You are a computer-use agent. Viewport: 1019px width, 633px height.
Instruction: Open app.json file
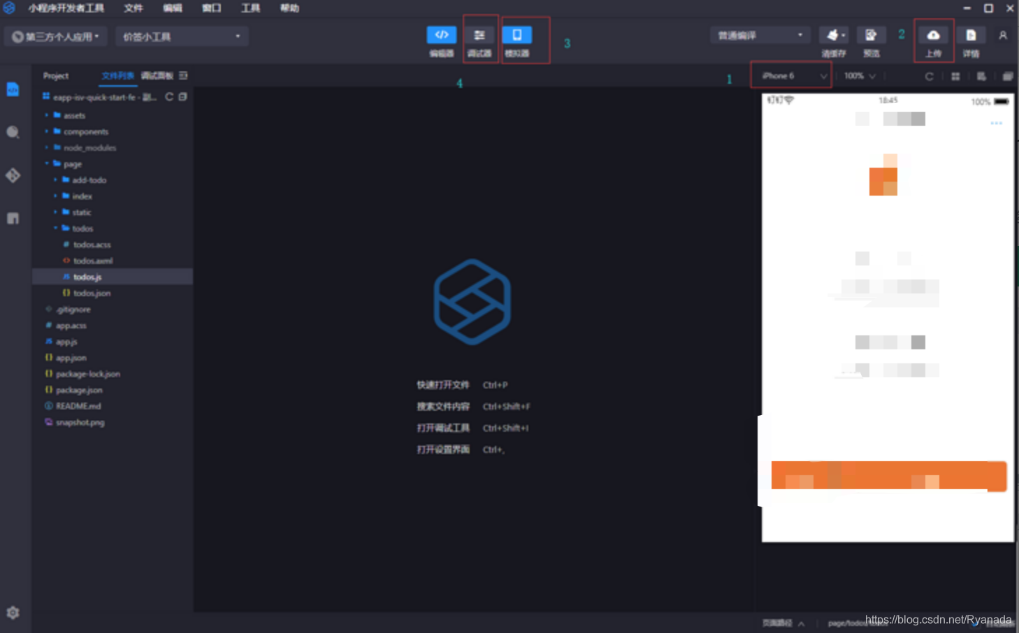[x=71, y=358]
